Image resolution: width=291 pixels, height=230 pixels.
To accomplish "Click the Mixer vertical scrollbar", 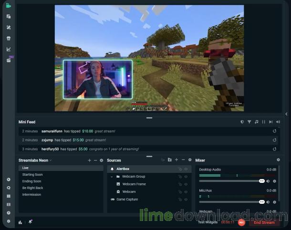I will coord(279,182).
